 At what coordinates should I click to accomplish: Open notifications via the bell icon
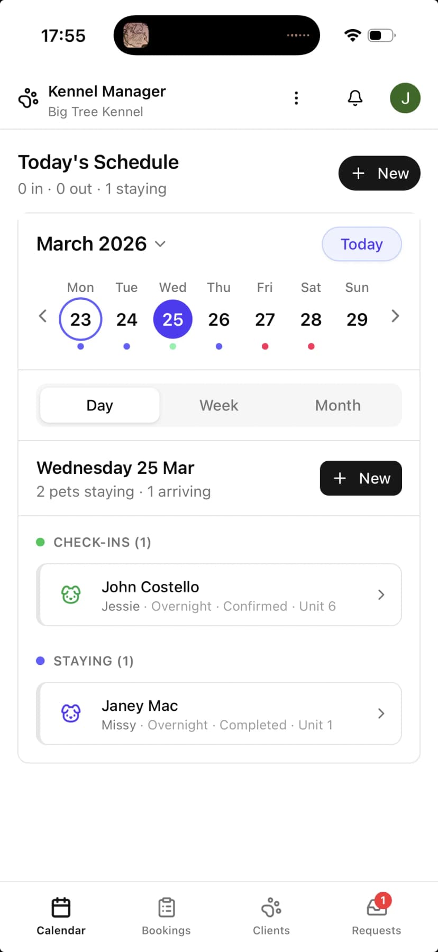pyautogui.click(x=355, y=98)
